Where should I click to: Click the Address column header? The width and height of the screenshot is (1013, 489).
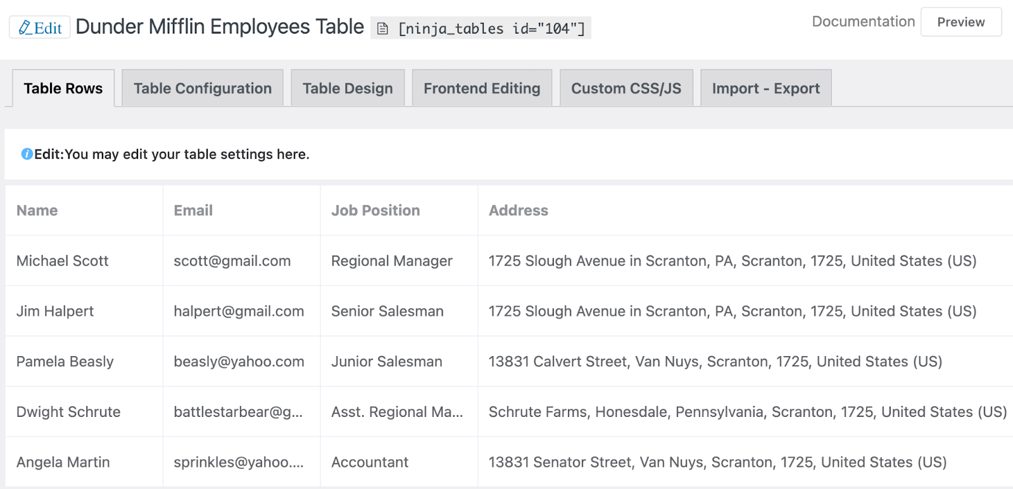519,211
